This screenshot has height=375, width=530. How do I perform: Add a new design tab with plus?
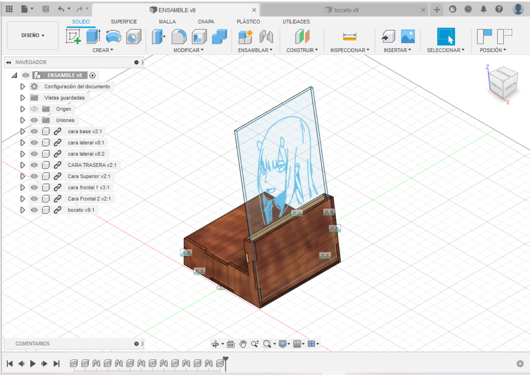[x=437, y=10]
